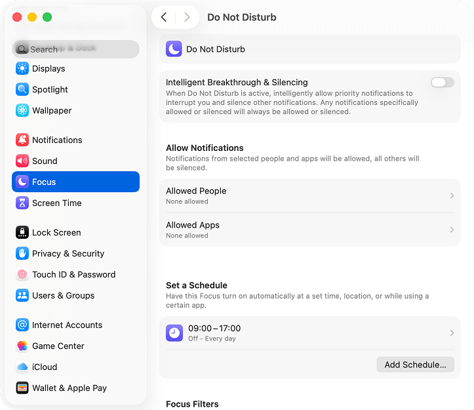474x410 pixels.
Task: Click the Sound speaker icon
Action: [x=22, y=161]
